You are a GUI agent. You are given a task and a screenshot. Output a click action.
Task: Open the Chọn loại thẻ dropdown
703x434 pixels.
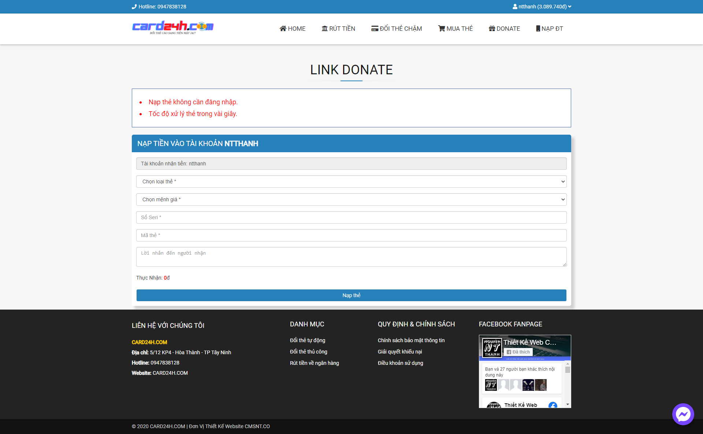(351, 182)
